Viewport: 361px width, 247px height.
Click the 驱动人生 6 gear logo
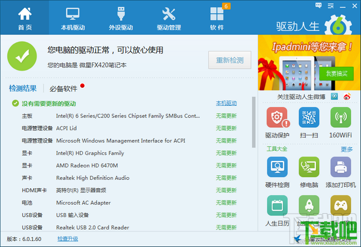pos(338,26)
